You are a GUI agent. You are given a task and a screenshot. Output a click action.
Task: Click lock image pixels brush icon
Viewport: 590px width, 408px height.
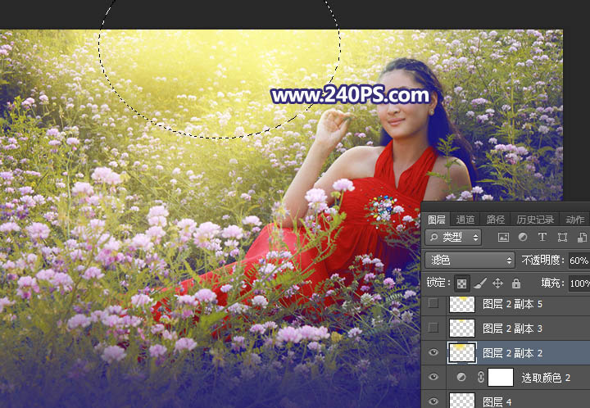(x=479, y=283)
